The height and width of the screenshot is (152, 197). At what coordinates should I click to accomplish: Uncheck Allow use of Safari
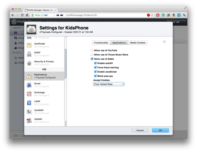tap(92, 59)
